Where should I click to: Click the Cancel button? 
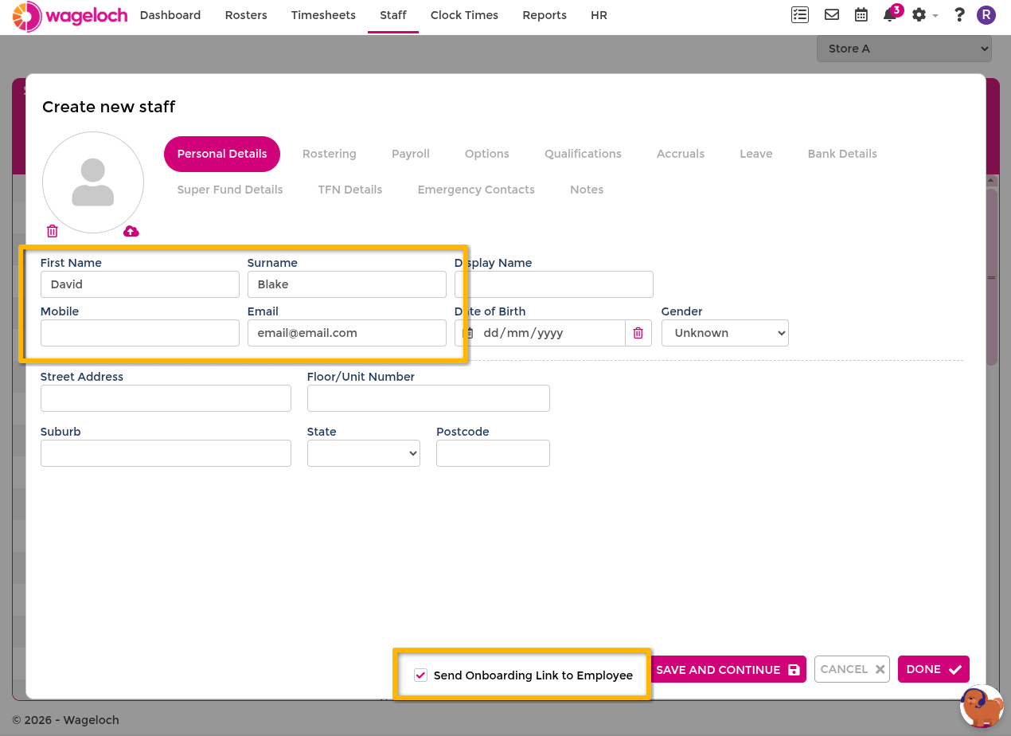(852, 670)
